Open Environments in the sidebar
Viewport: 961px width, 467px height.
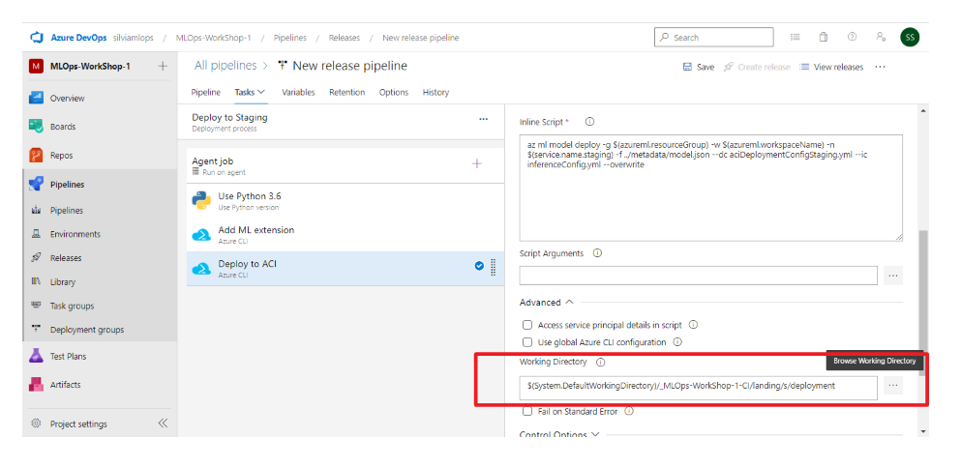click(x=75, y=234)
